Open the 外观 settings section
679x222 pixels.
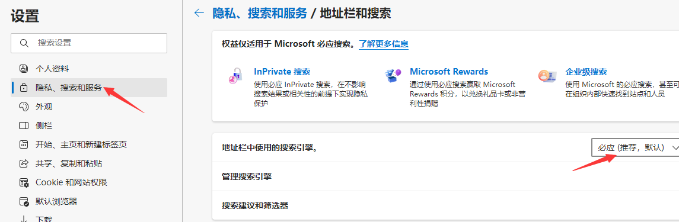click(x=89, y=107)
